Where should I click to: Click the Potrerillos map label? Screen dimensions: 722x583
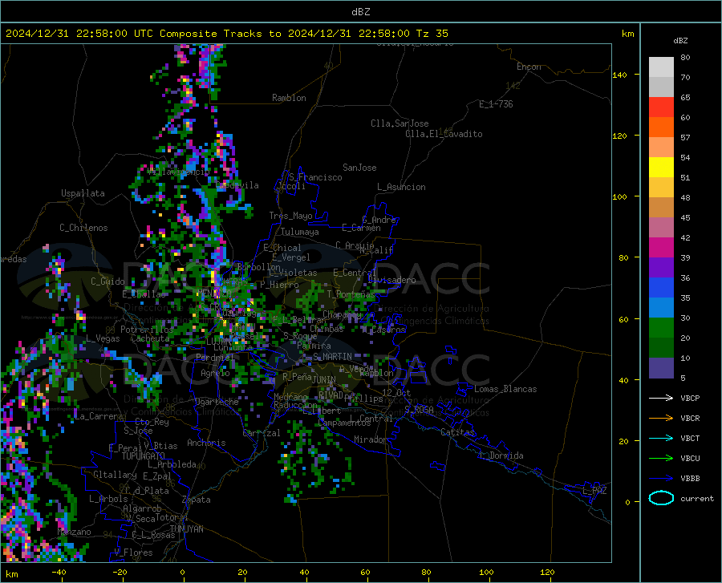click(147, 330)
